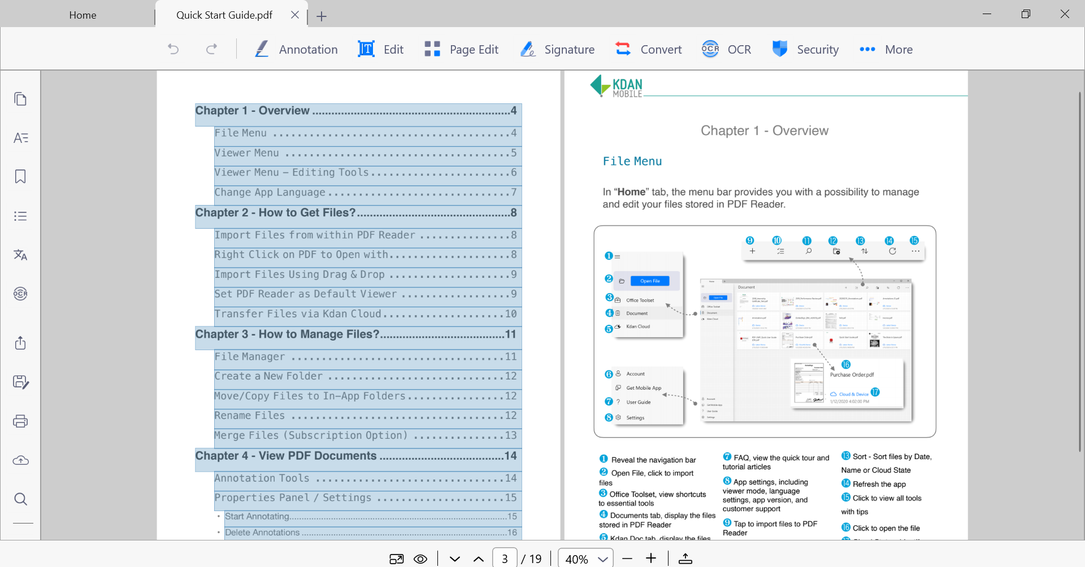This screenshot has width=1085, height=567.
Task: Click the print icon
Action: pyautogui.click(x=20, y=421)
